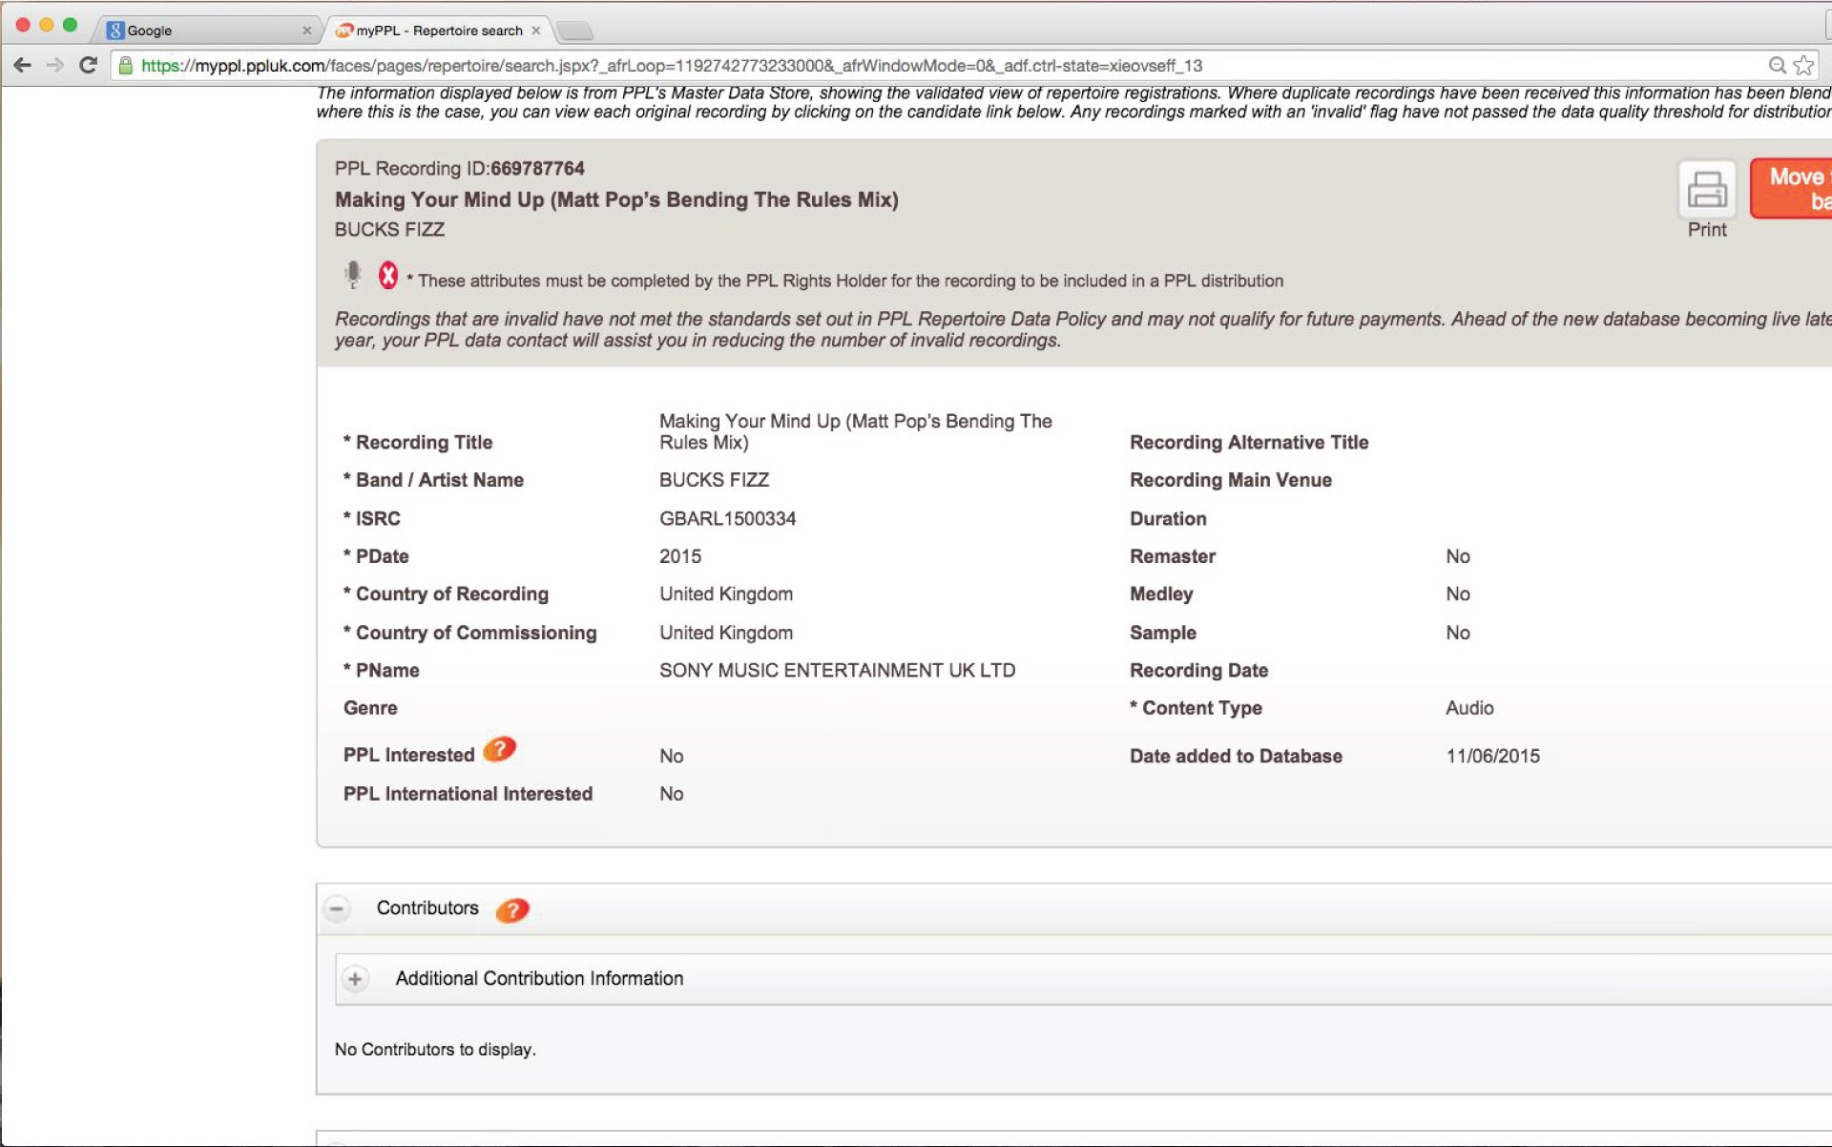Image resolution: width=1832 pixels, height=1147 pixels.
Task: Click PPL Recording ID 669787764
Action: point(460,169)
